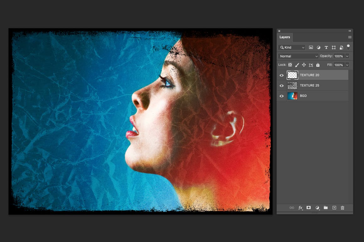
Task: Expand the Kind filter dropdown
Action: (x=292, y=47)
